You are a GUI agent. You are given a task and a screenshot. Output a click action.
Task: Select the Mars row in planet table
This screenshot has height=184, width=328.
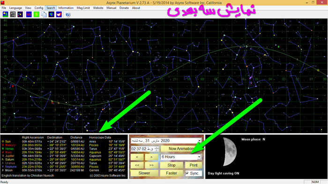[64, 152]
